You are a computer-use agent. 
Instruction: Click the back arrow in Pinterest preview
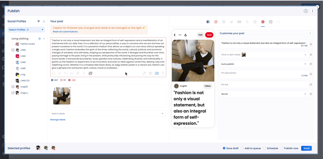pos(175,35)
